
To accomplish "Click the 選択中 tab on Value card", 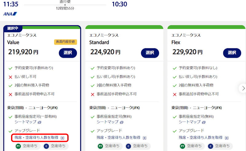I will 13,28.
